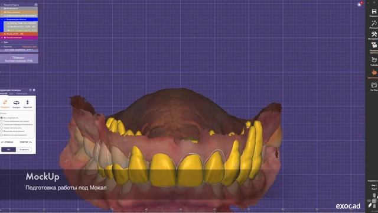Click the view cube at the bottom right

tap(373, 201)
